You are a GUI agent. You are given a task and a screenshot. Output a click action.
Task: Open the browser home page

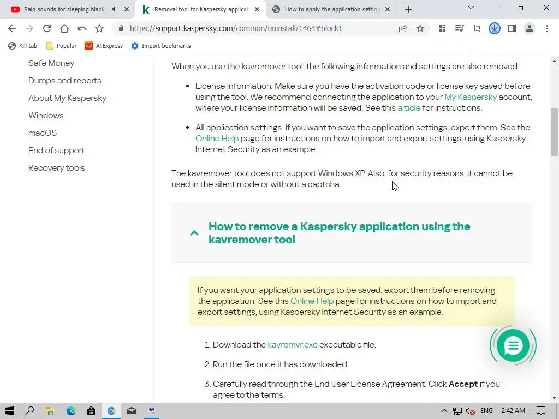[x=64, y=28]
